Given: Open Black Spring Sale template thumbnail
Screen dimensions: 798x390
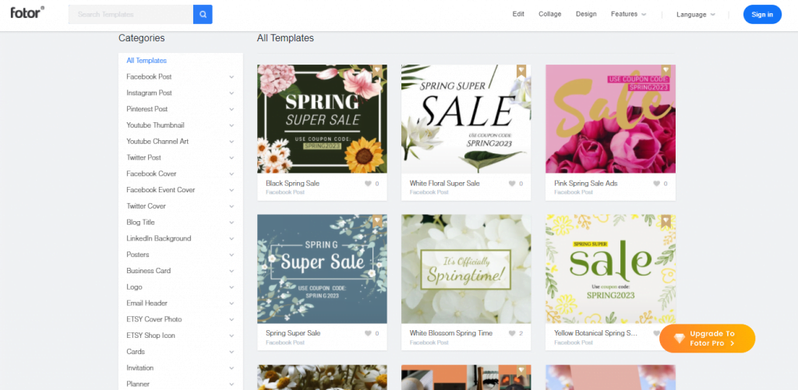Looking at the screenshot, I should coord(322,119).
